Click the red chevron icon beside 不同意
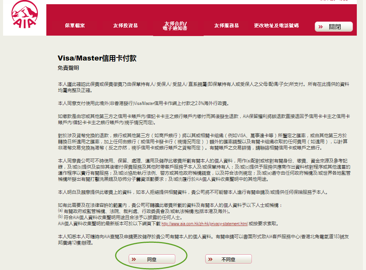366x270 pixels. pyautogui.click(x=210, y=259)
